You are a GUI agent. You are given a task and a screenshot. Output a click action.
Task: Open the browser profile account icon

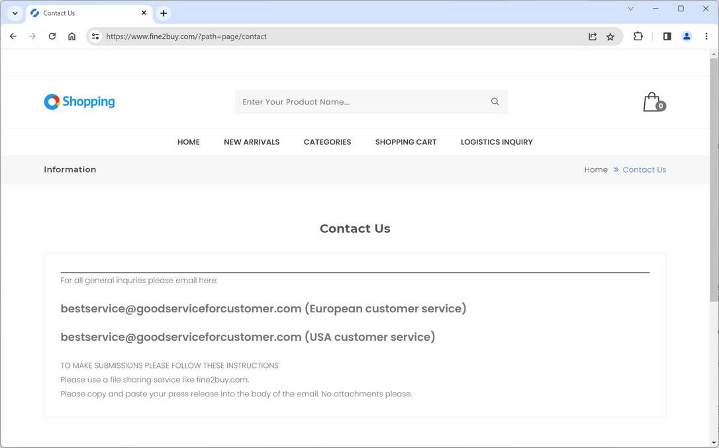click(687, 36)
